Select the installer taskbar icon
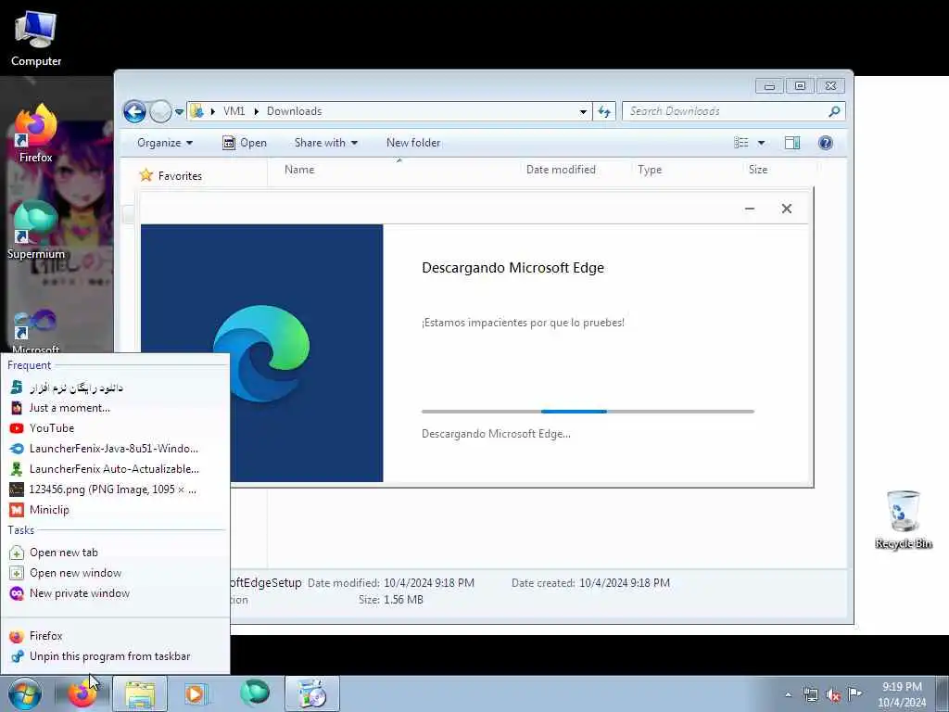Screen dimensions: 949x712 click(x=312, y=693)
